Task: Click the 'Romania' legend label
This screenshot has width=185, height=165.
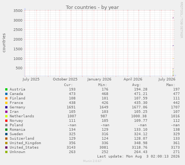Action: tap(17, 130)
